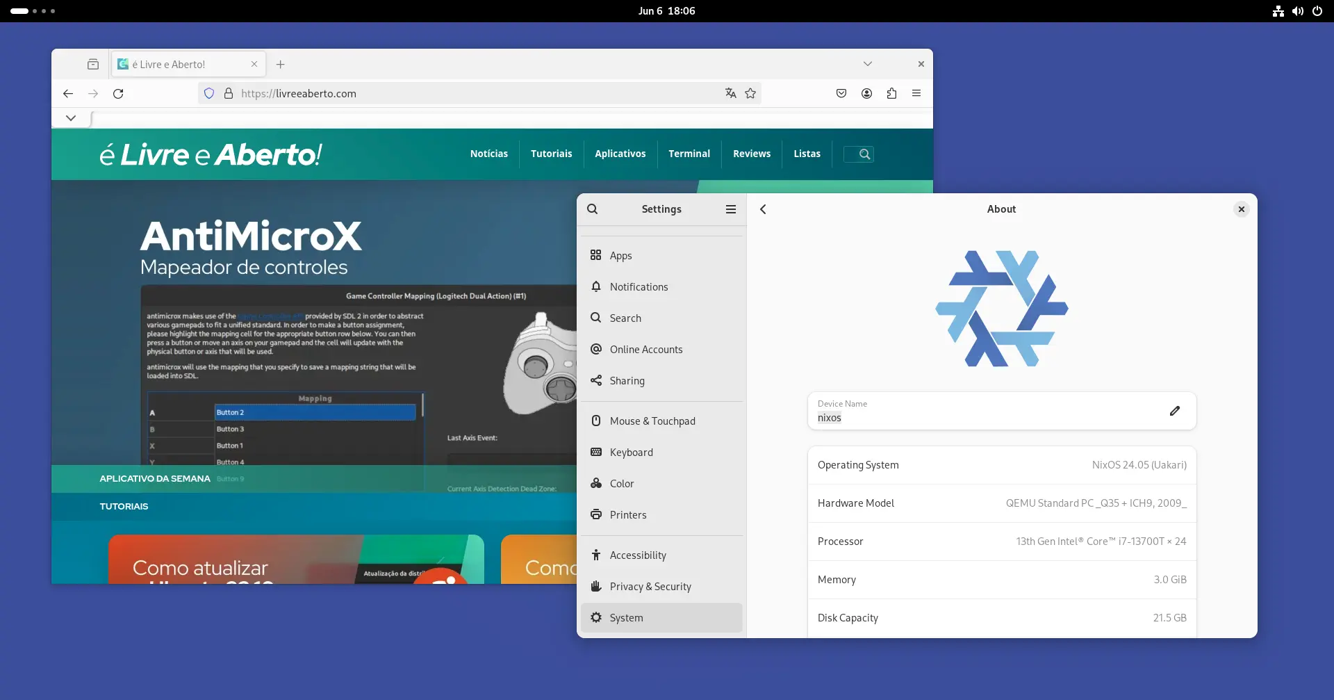The height and width of the screenshot is (700, 1334).
Task: Open GNOME Activities overview in top bar
Action: coord(33,11)
